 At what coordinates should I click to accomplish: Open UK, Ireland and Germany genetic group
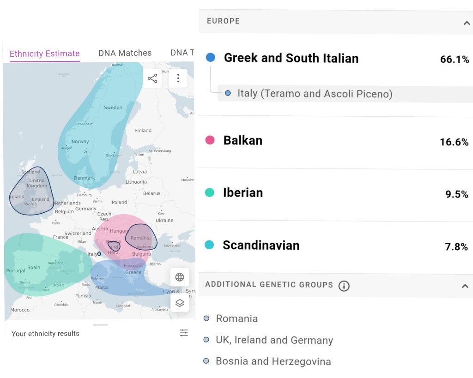pyautogui.click(x=274, y=340)
